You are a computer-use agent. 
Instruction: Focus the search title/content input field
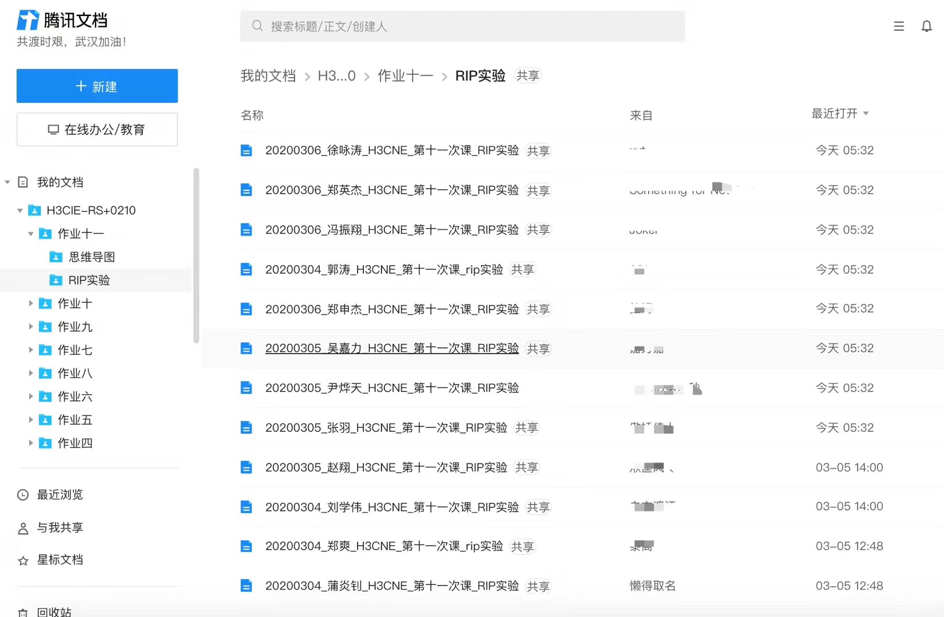(469, 26)
